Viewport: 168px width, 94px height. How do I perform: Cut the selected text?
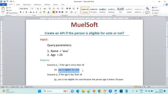point(8,8)
